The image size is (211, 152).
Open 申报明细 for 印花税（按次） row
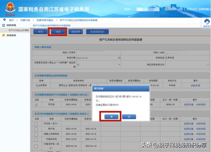point(201,124)
